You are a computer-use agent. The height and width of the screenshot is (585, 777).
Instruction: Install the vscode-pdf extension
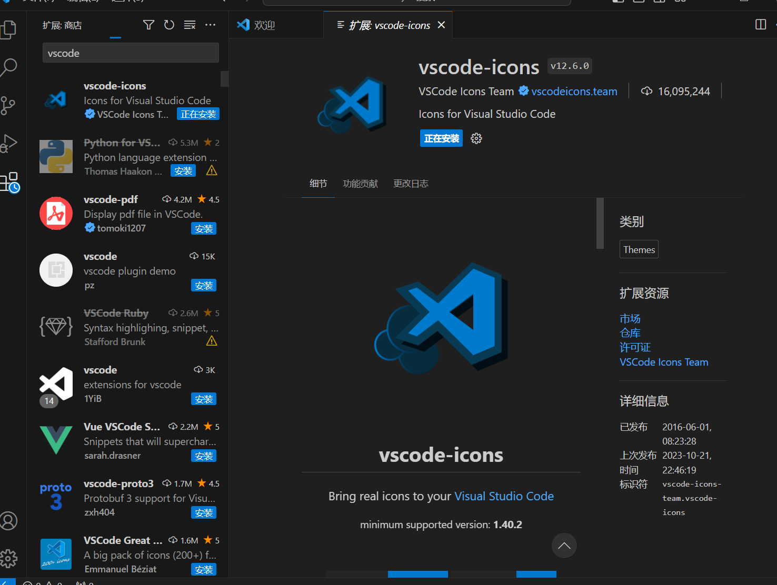coord(204,228)
